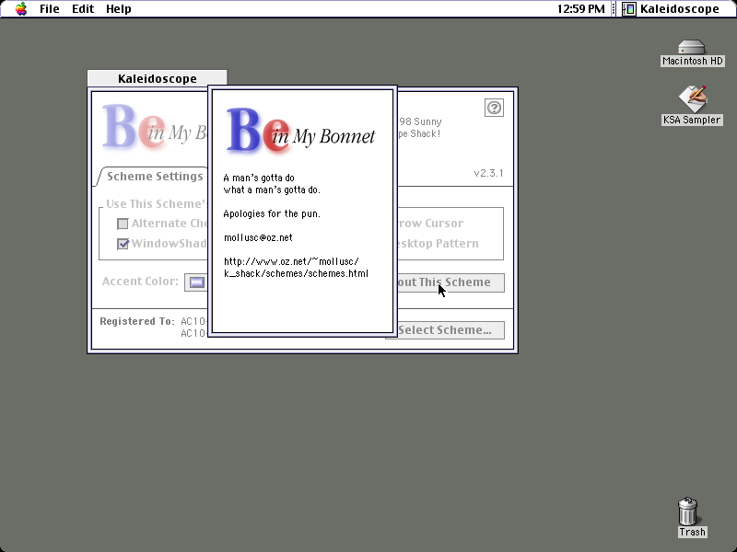The width and height of the screenshot is (737, 552).
Task: Click the Accent Color label
Action: (140, 282)
